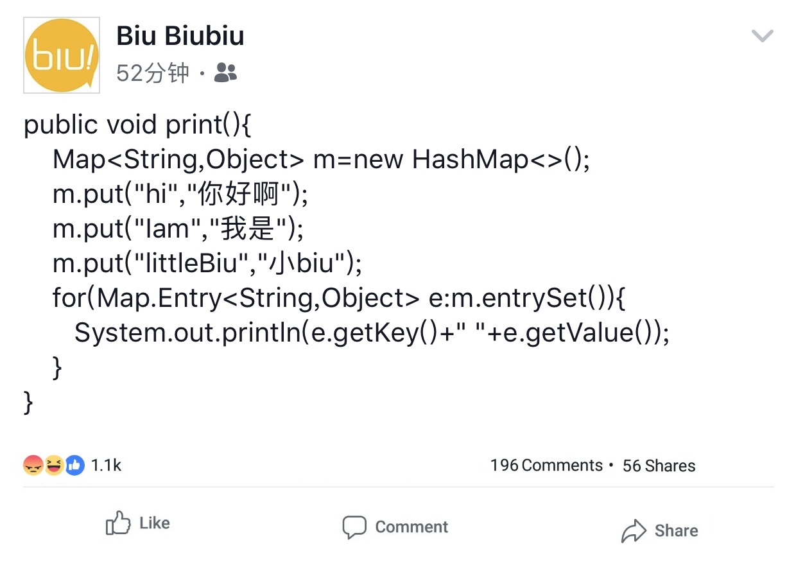787x574 pixels.
Task: Open the 196 Comments link
Action: tap(546, 465)
